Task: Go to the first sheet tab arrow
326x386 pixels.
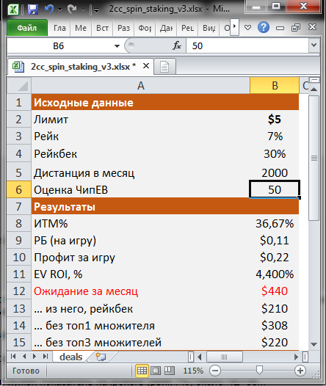Action: 13,357
